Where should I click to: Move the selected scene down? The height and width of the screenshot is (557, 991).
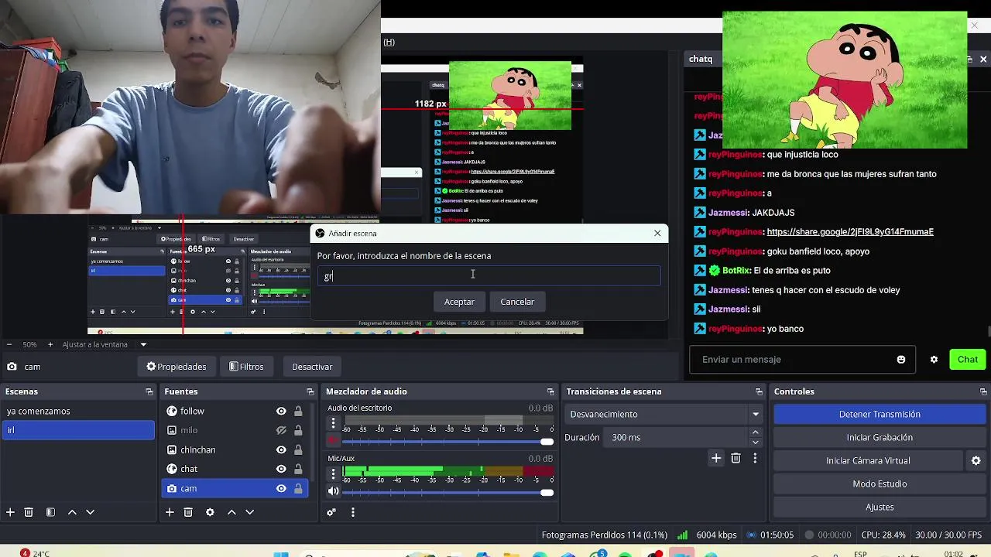click(90, 512)
